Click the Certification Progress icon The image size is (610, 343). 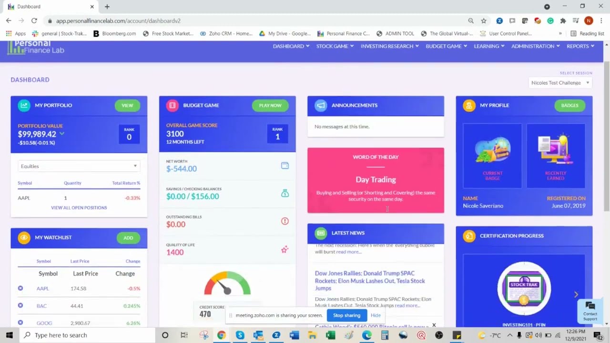coord(469,236)
